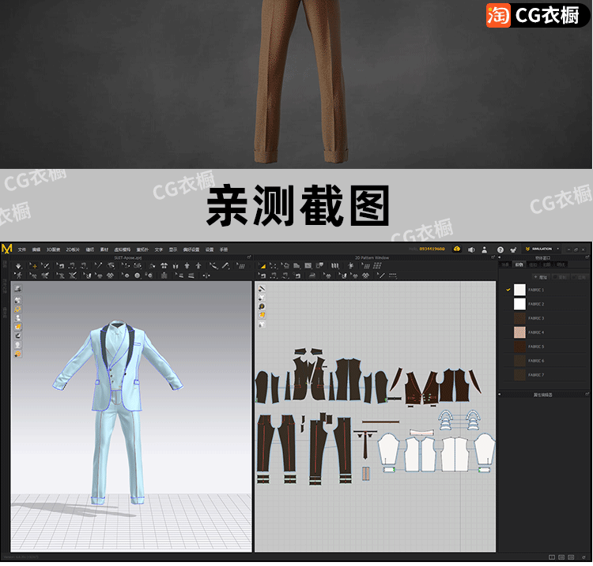Open the 素材 menu
Image resolution: width=593 pixels, height=566 pixels.
point(104,249)
